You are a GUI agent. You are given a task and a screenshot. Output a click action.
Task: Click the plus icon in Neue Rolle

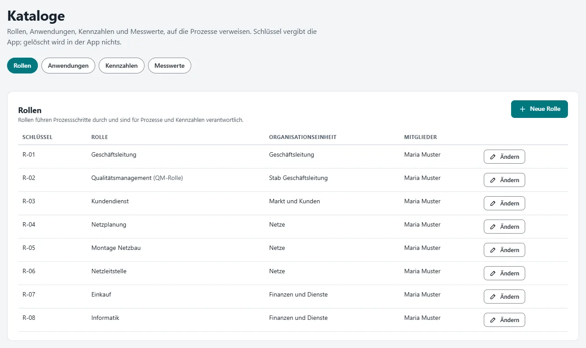(523, 109)
